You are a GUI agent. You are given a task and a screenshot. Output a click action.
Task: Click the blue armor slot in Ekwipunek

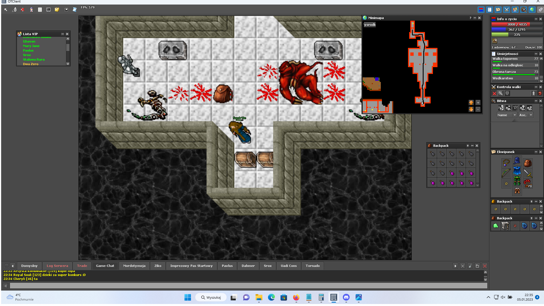(517, 171)
